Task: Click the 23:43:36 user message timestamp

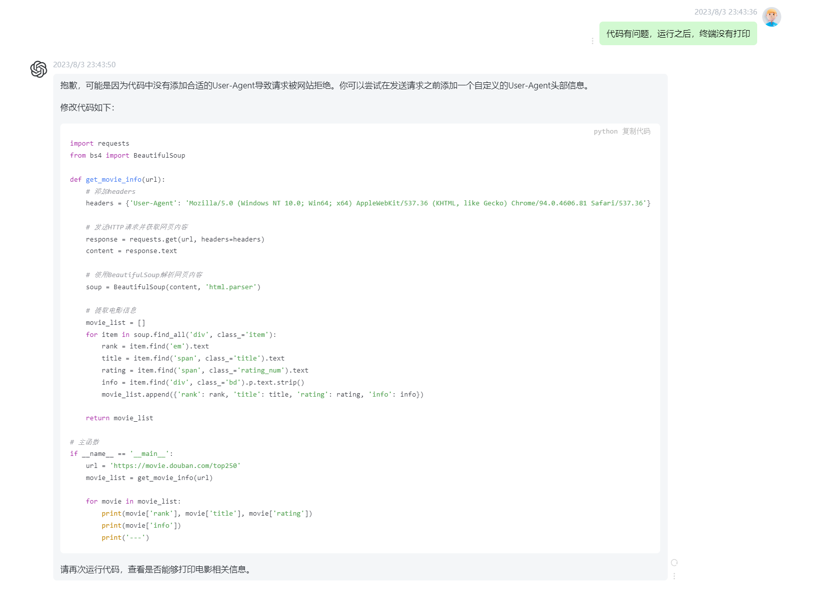Action: tap(726, 12)
